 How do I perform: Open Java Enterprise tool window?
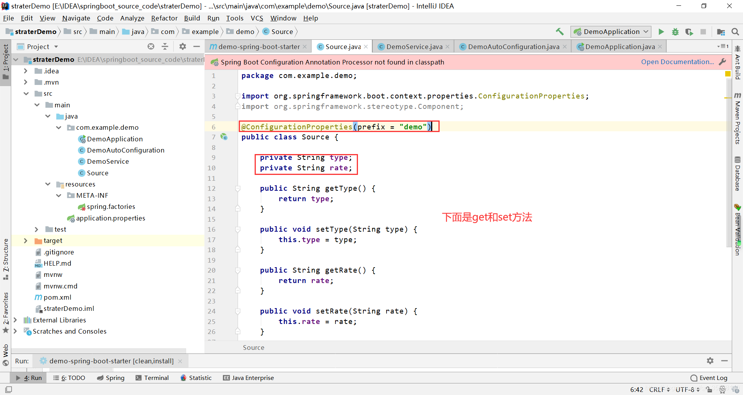[x=248, y=378]
